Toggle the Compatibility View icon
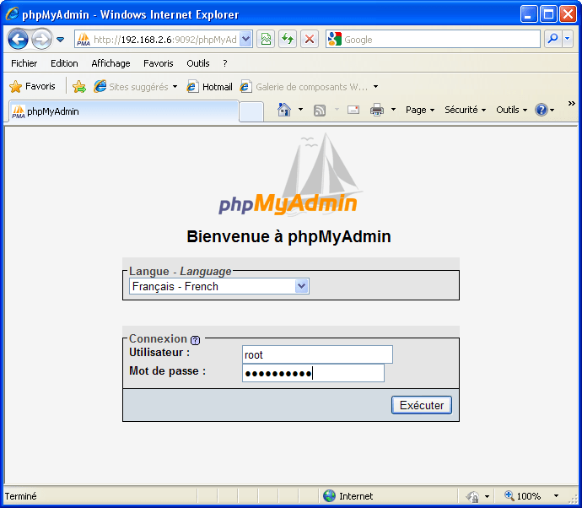This screenshot has height=508, width=582. tap(266, 39)
